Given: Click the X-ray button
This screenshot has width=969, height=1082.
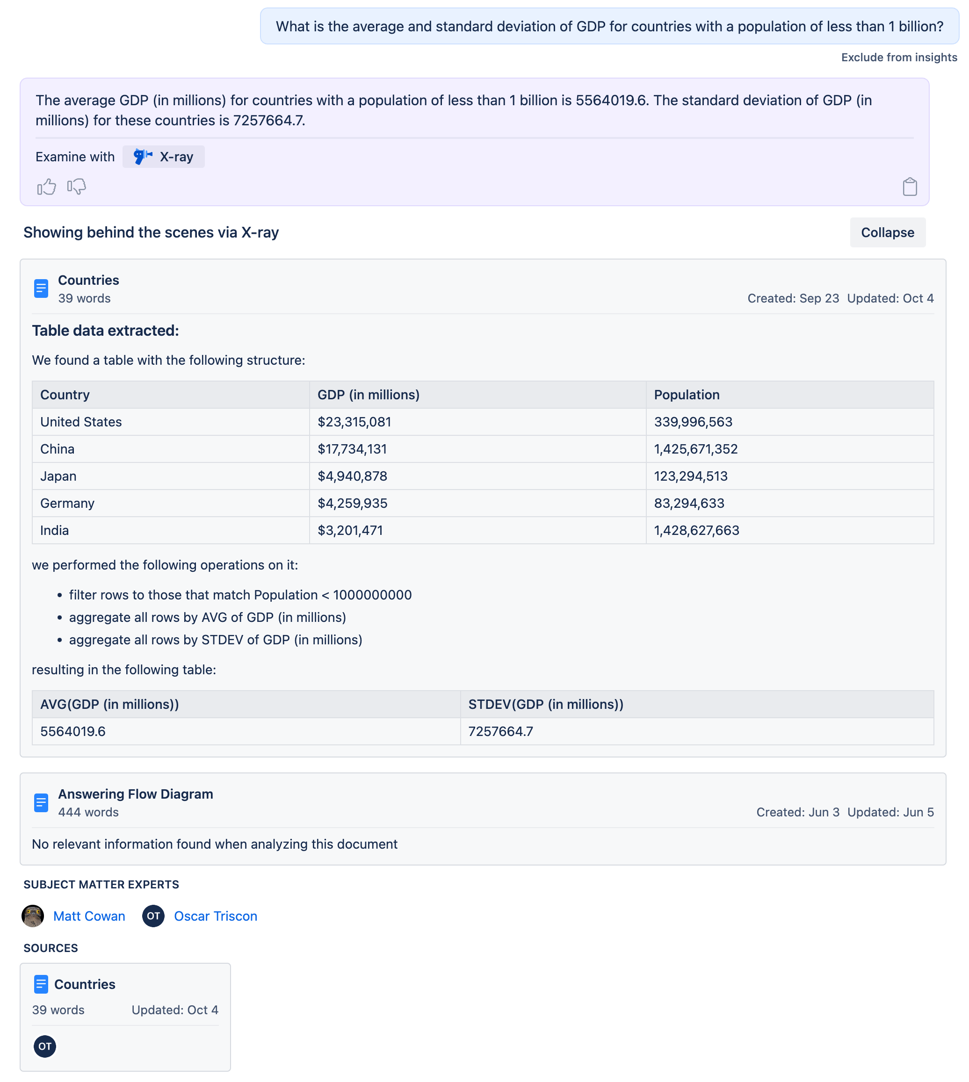Looking at the screenshot, I should (x=164, y=157).
